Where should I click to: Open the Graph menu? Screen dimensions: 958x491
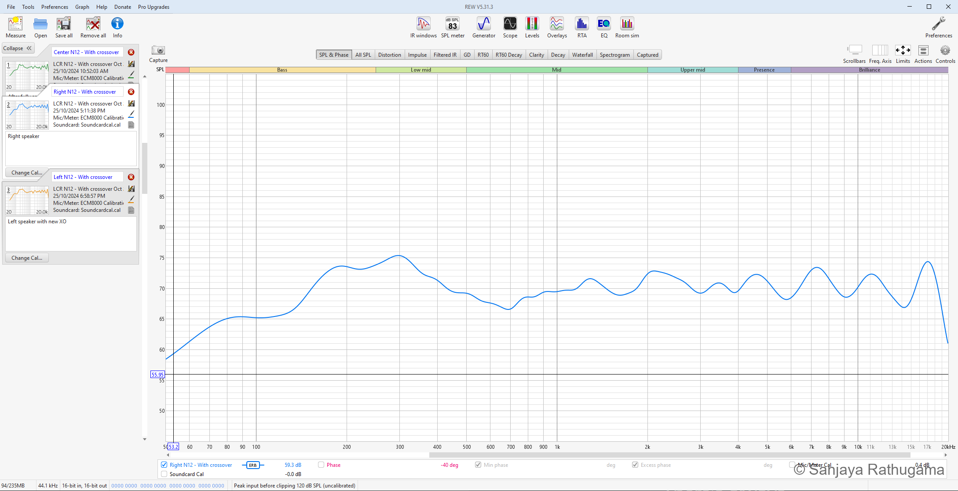(x=82, y=7)
